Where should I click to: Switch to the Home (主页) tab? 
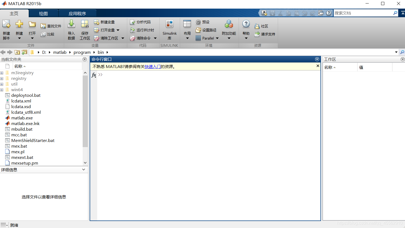click(14, 13)
